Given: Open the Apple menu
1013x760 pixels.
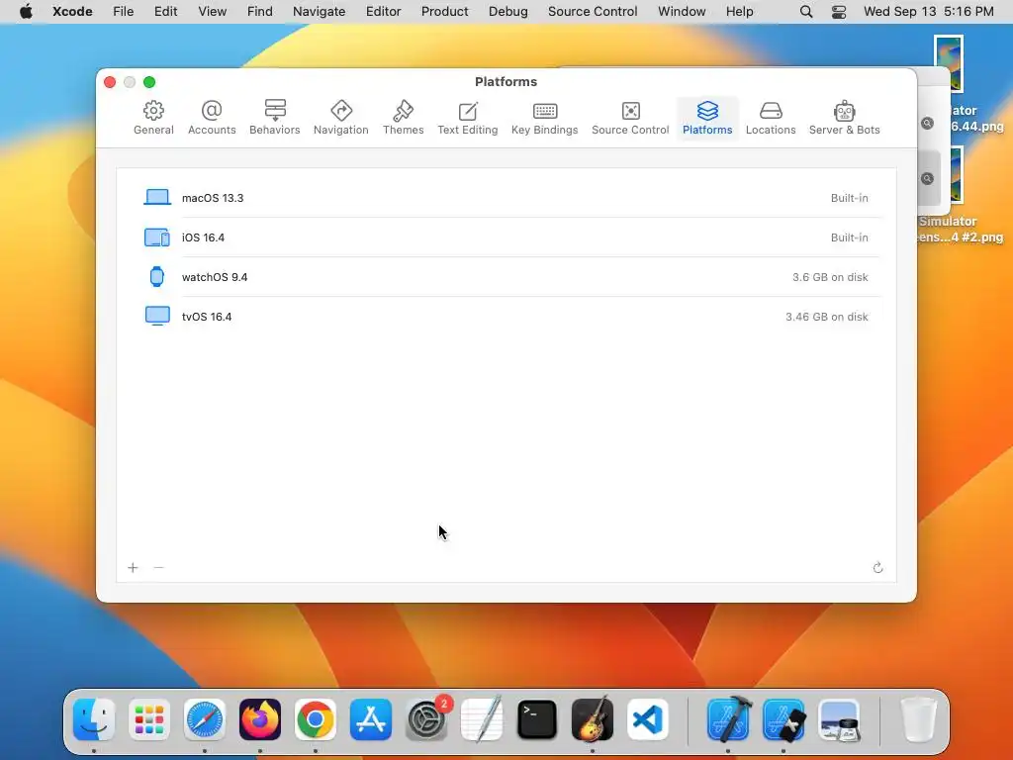Looking at the screenshot, I should point(26,12).
